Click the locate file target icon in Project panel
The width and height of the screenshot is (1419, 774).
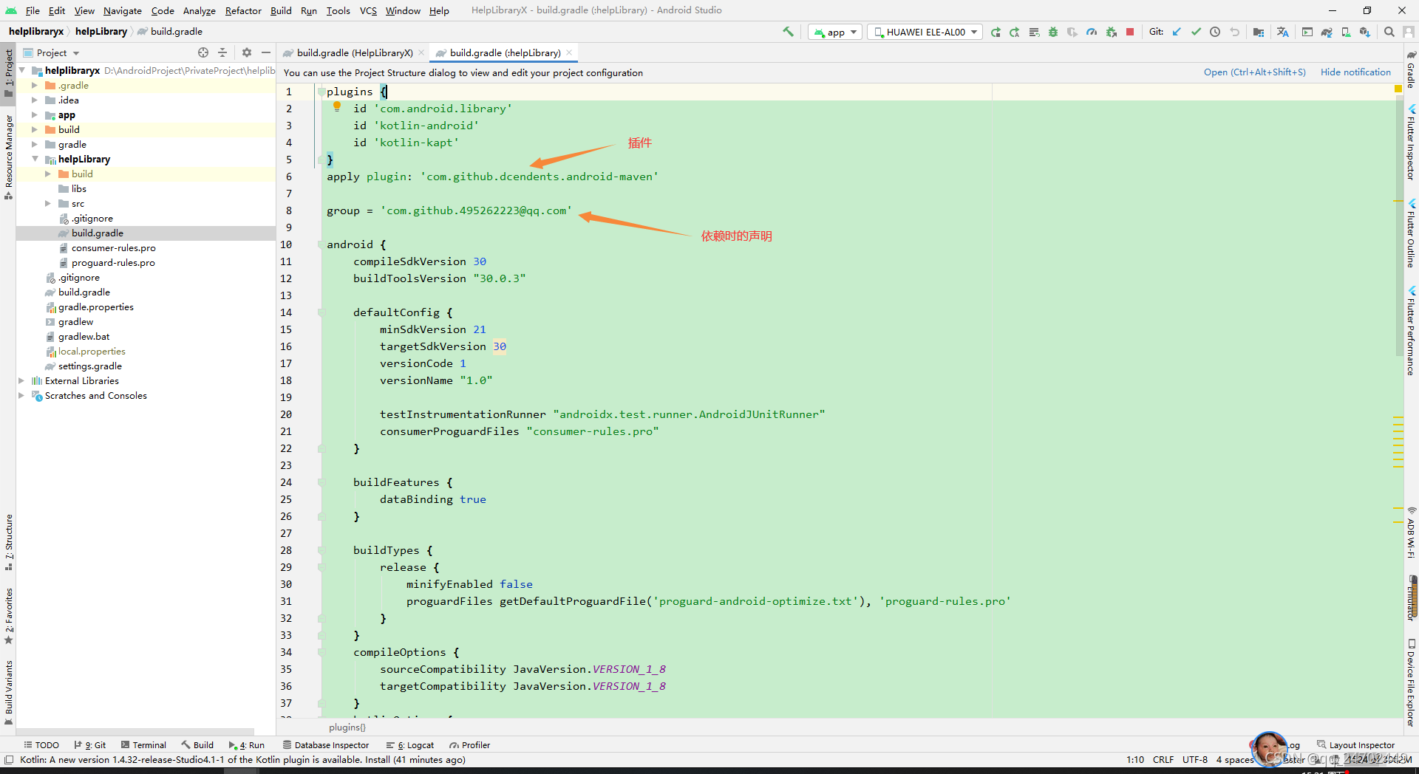tap(203, 52)
